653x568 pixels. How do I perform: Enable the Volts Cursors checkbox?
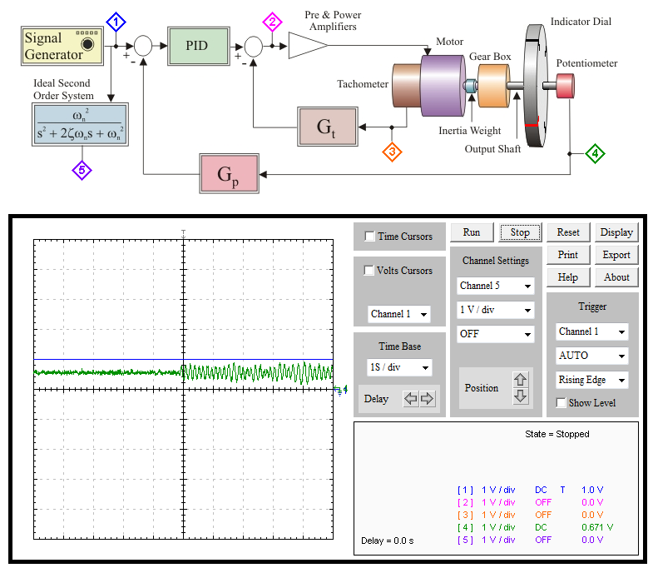pyautogui.click(x=369, y=270)
